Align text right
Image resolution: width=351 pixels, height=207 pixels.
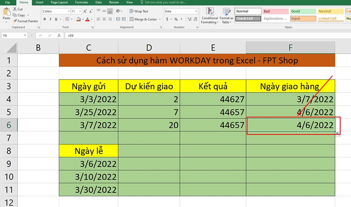[110, 19]
